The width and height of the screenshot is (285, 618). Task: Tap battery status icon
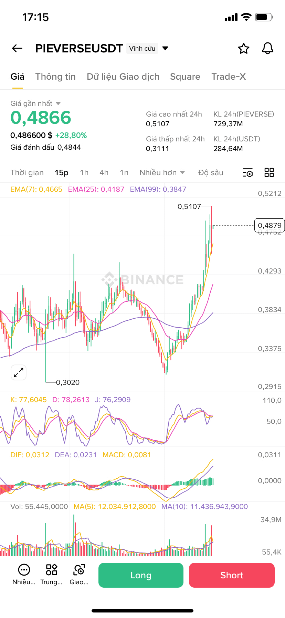(264, 17)
